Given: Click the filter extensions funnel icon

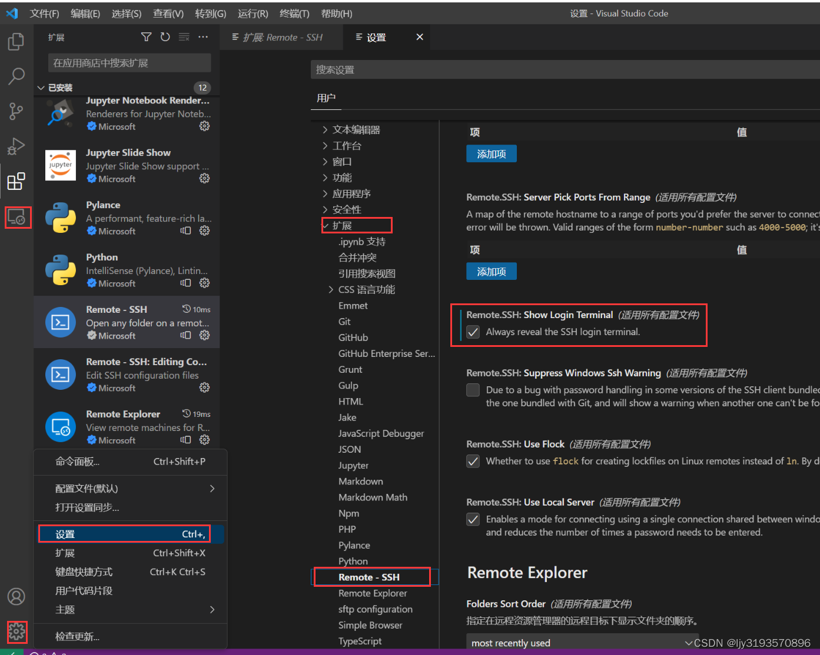Looking at the screenshot, I should (147, 37).
